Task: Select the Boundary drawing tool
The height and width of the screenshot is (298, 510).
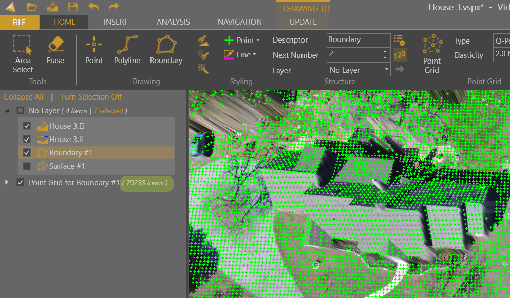Action: point(166,50)
